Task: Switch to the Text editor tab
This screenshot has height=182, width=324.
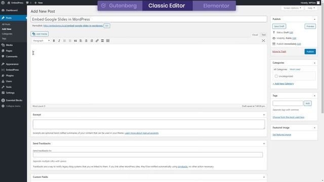Action: pyautogui.click(x=263, y=35)
